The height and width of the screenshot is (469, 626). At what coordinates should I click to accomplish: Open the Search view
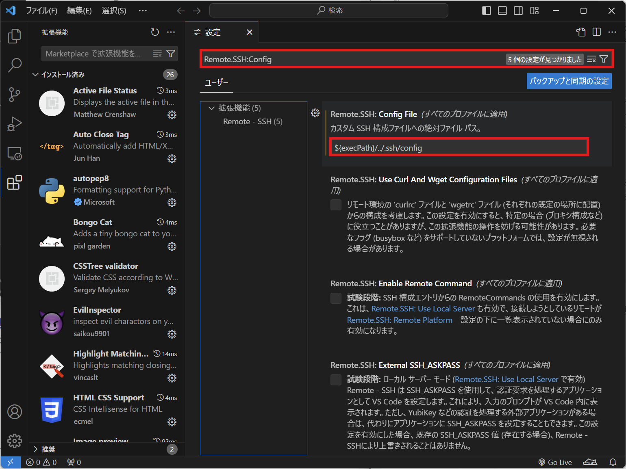point(15,65)
